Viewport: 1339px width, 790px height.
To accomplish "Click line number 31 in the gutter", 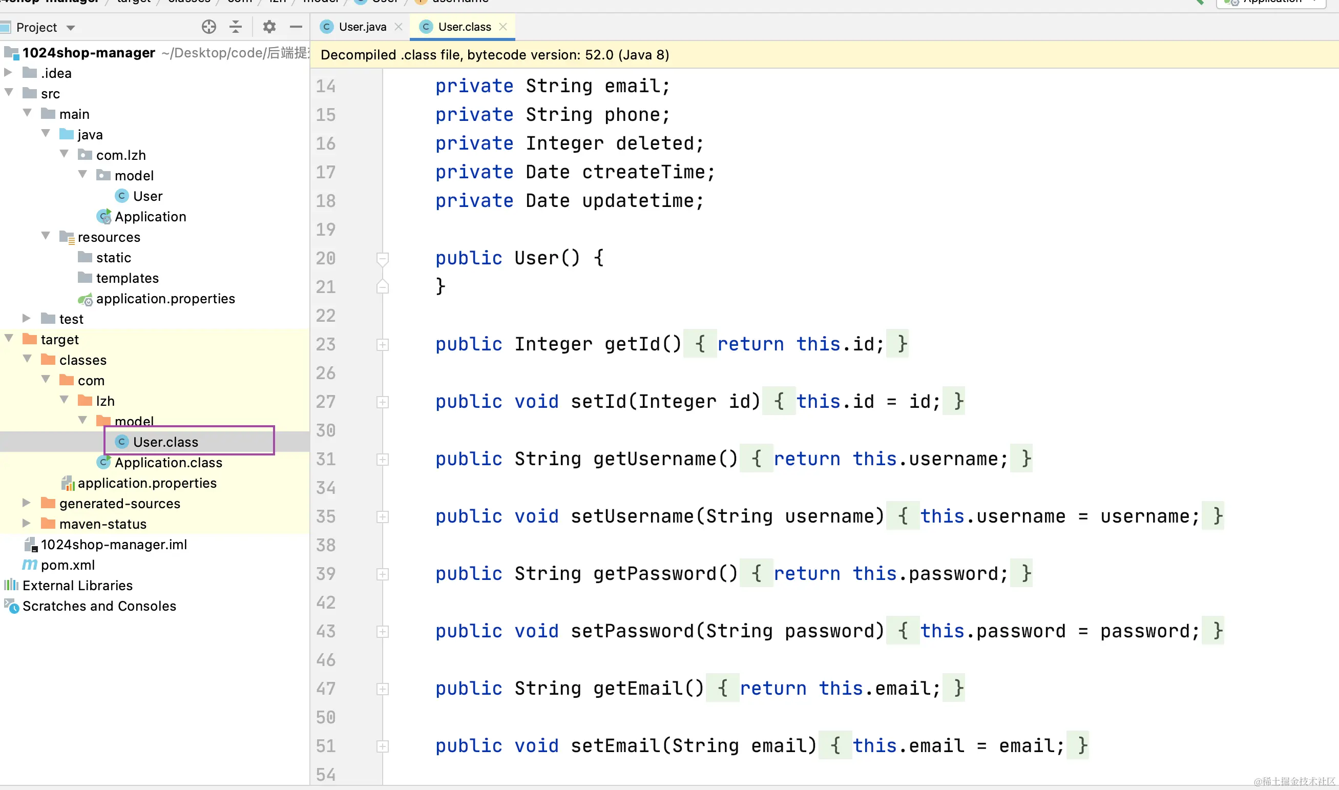I will point(326,460).
